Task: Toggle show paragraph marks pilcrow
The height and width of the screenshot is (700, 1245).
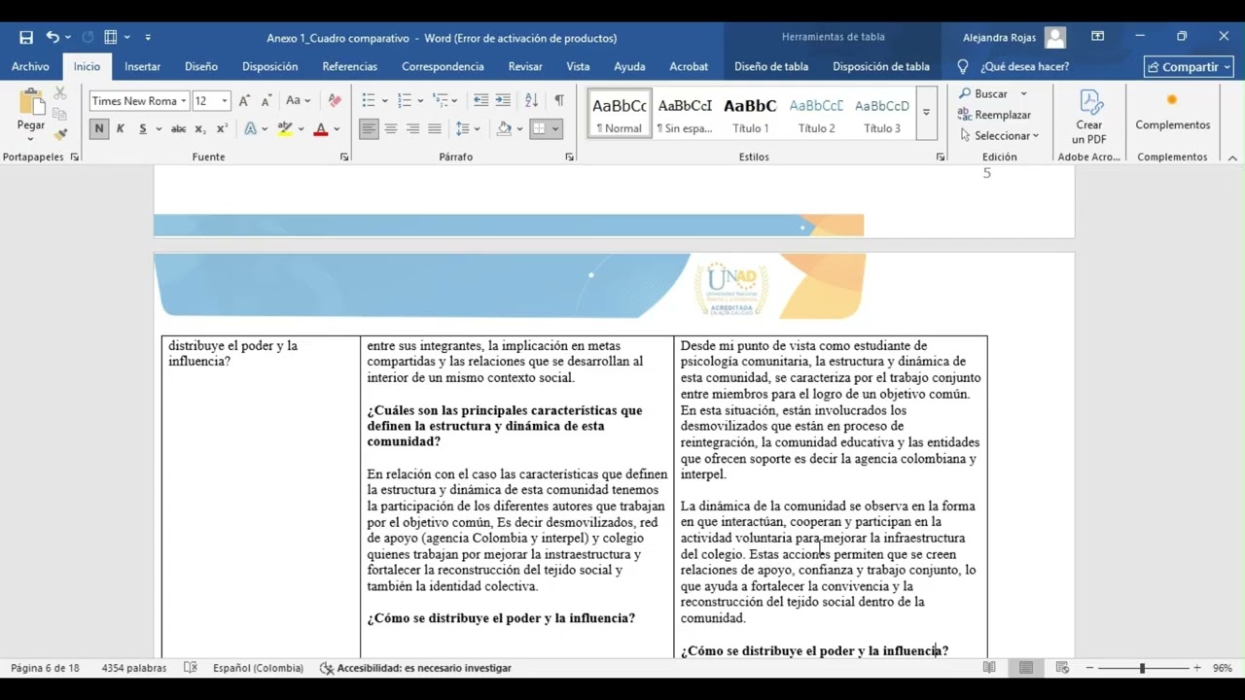Action: click(558, 100)
